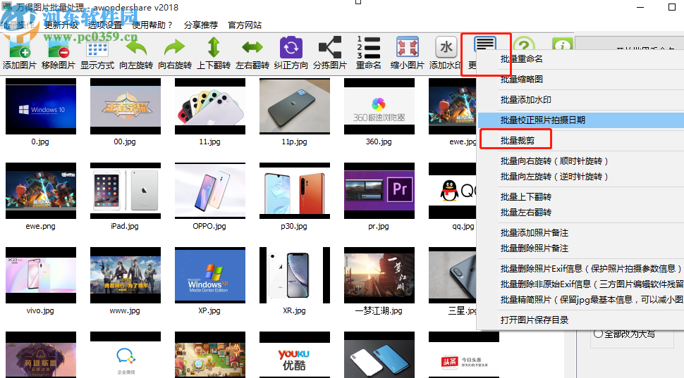Open the 批量操作 menu

click(18, 25)
